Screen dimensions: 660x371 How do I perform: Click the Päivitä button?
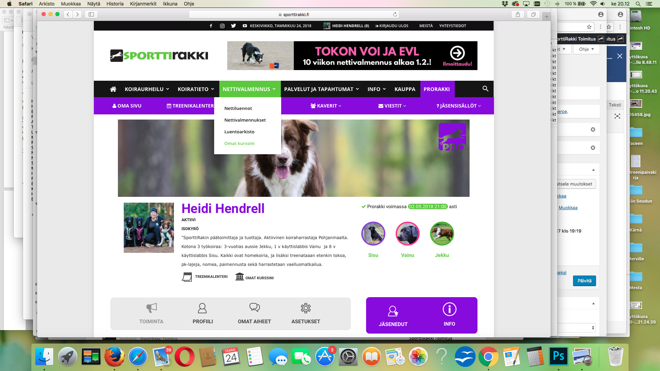point(584,281)
